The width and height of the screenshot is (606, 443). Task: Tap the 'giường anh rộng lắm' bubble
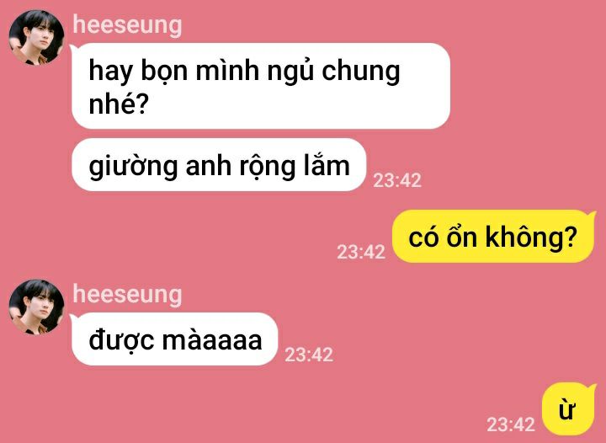pyautogui.click(x=219, y=165)
